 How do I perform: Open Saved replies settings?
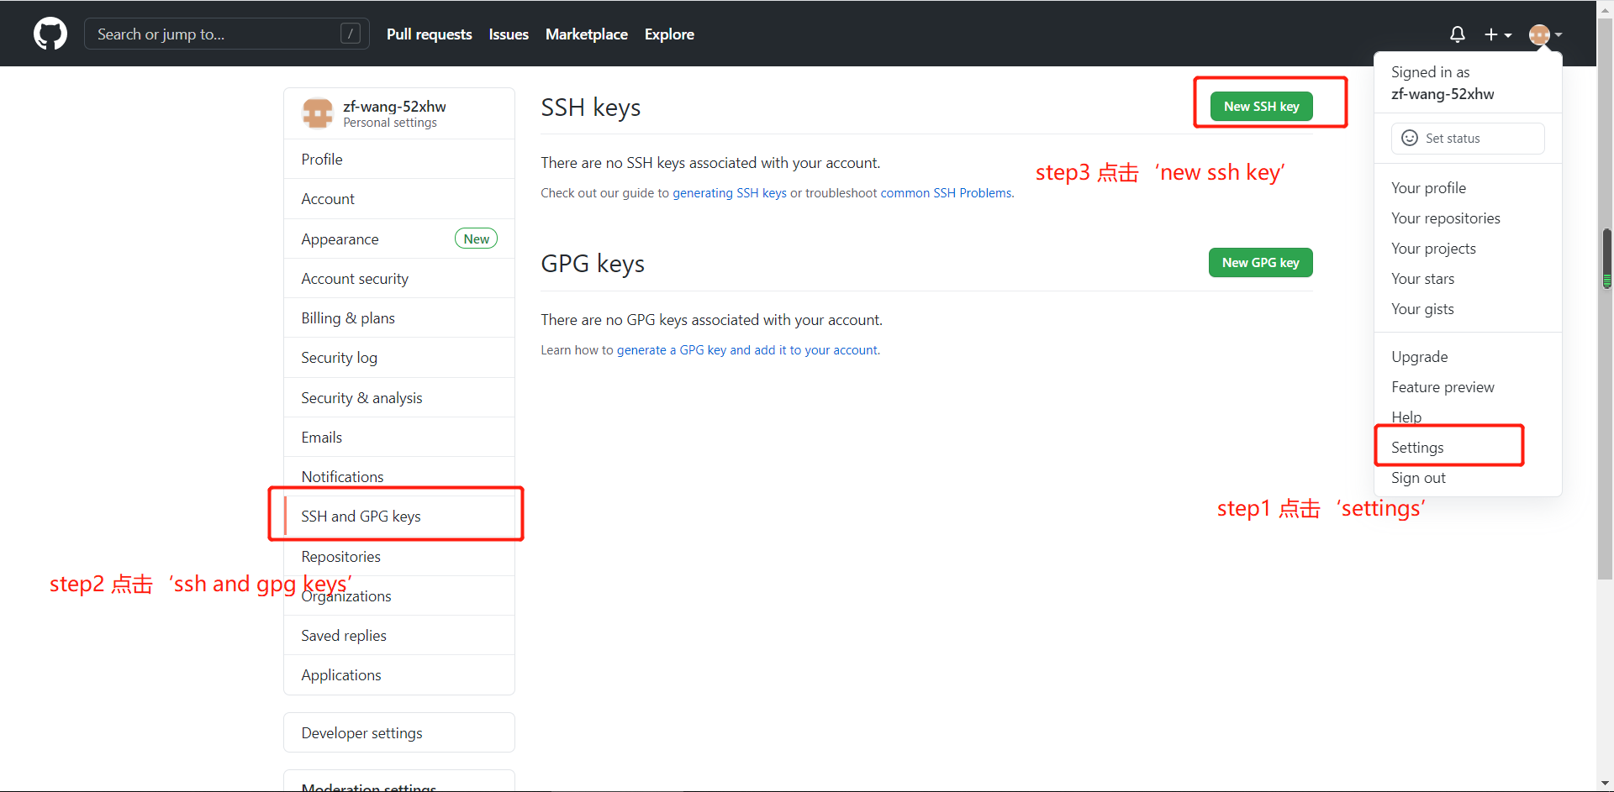pos(399,636)
